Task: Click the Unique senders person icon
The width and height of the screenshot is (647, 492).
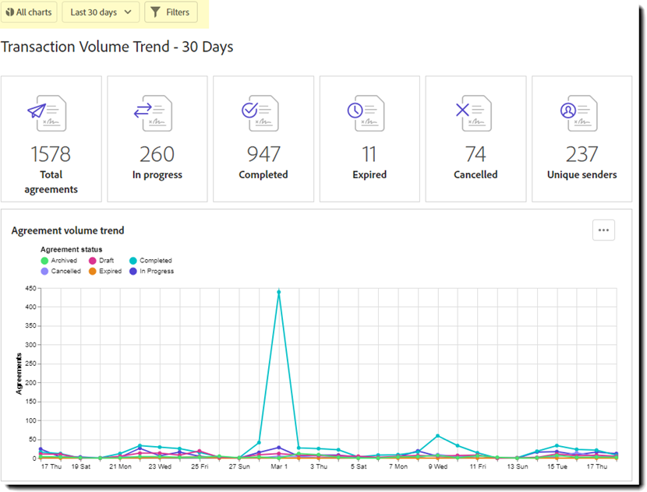Action: click(579, 113)
